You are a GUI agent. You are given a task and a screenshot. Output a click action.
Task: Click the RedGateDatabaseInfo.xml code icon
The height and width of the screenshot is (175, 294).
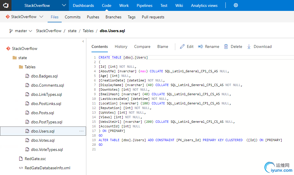coord(21,168)
